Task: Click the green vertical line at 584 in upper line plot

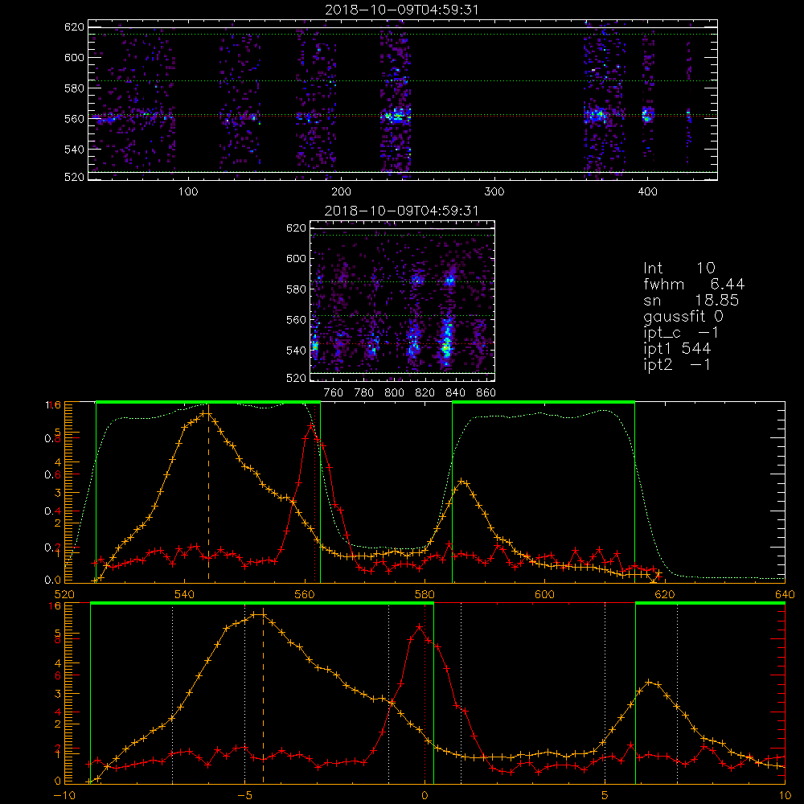Action: 452,492
